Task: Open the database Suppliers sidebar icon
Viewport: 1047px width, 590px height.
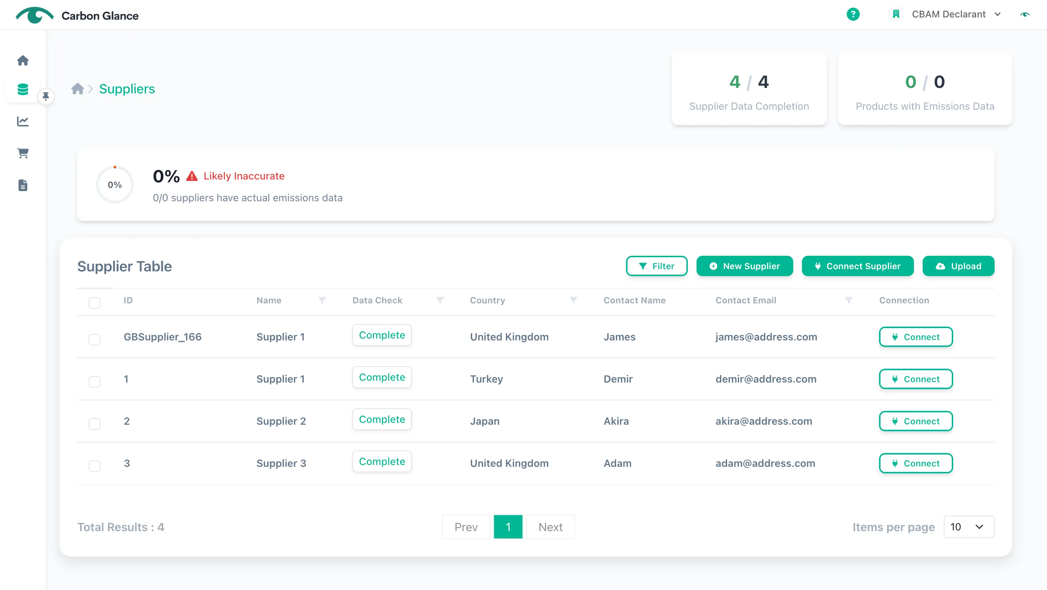Action: [x=23, y=89]
